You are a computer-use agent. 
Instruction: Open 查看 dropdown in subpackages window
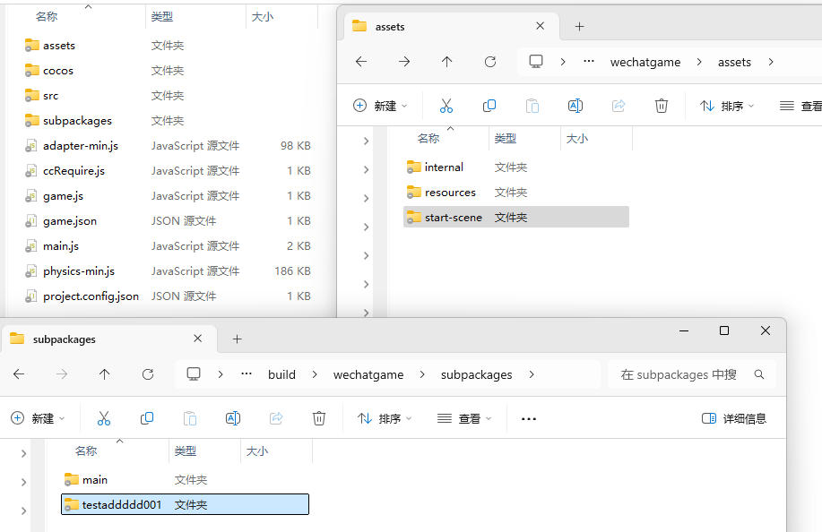(x=464, y=418)
